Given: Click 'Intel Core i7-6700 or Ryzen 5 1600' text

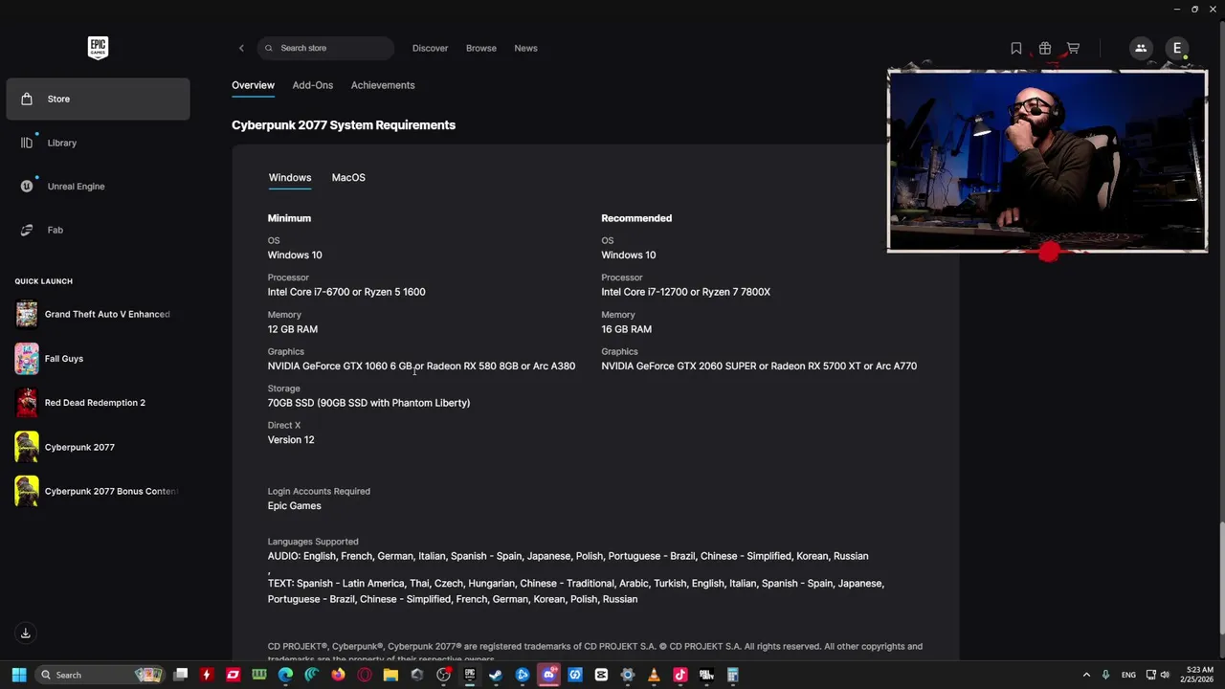Looking at the screenshot, I should [x=346, y=292].
